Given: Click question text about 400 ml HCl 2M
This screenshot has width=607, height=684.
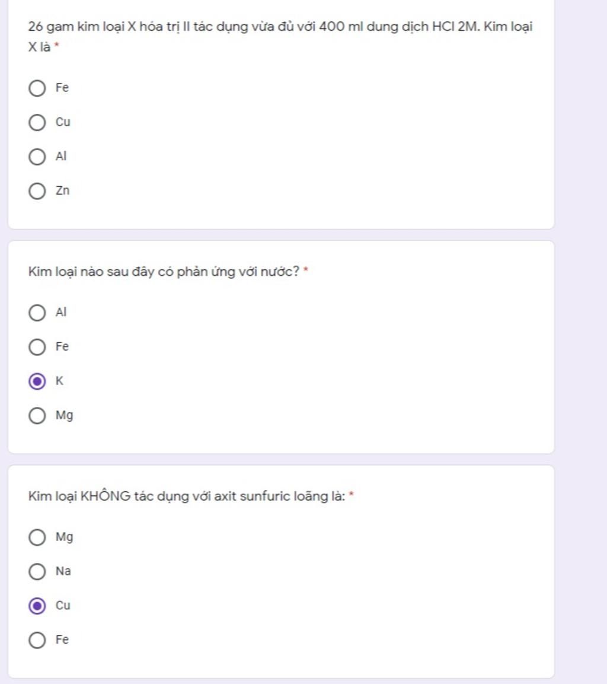Looking at the screenshot, I should pos(280,36).
